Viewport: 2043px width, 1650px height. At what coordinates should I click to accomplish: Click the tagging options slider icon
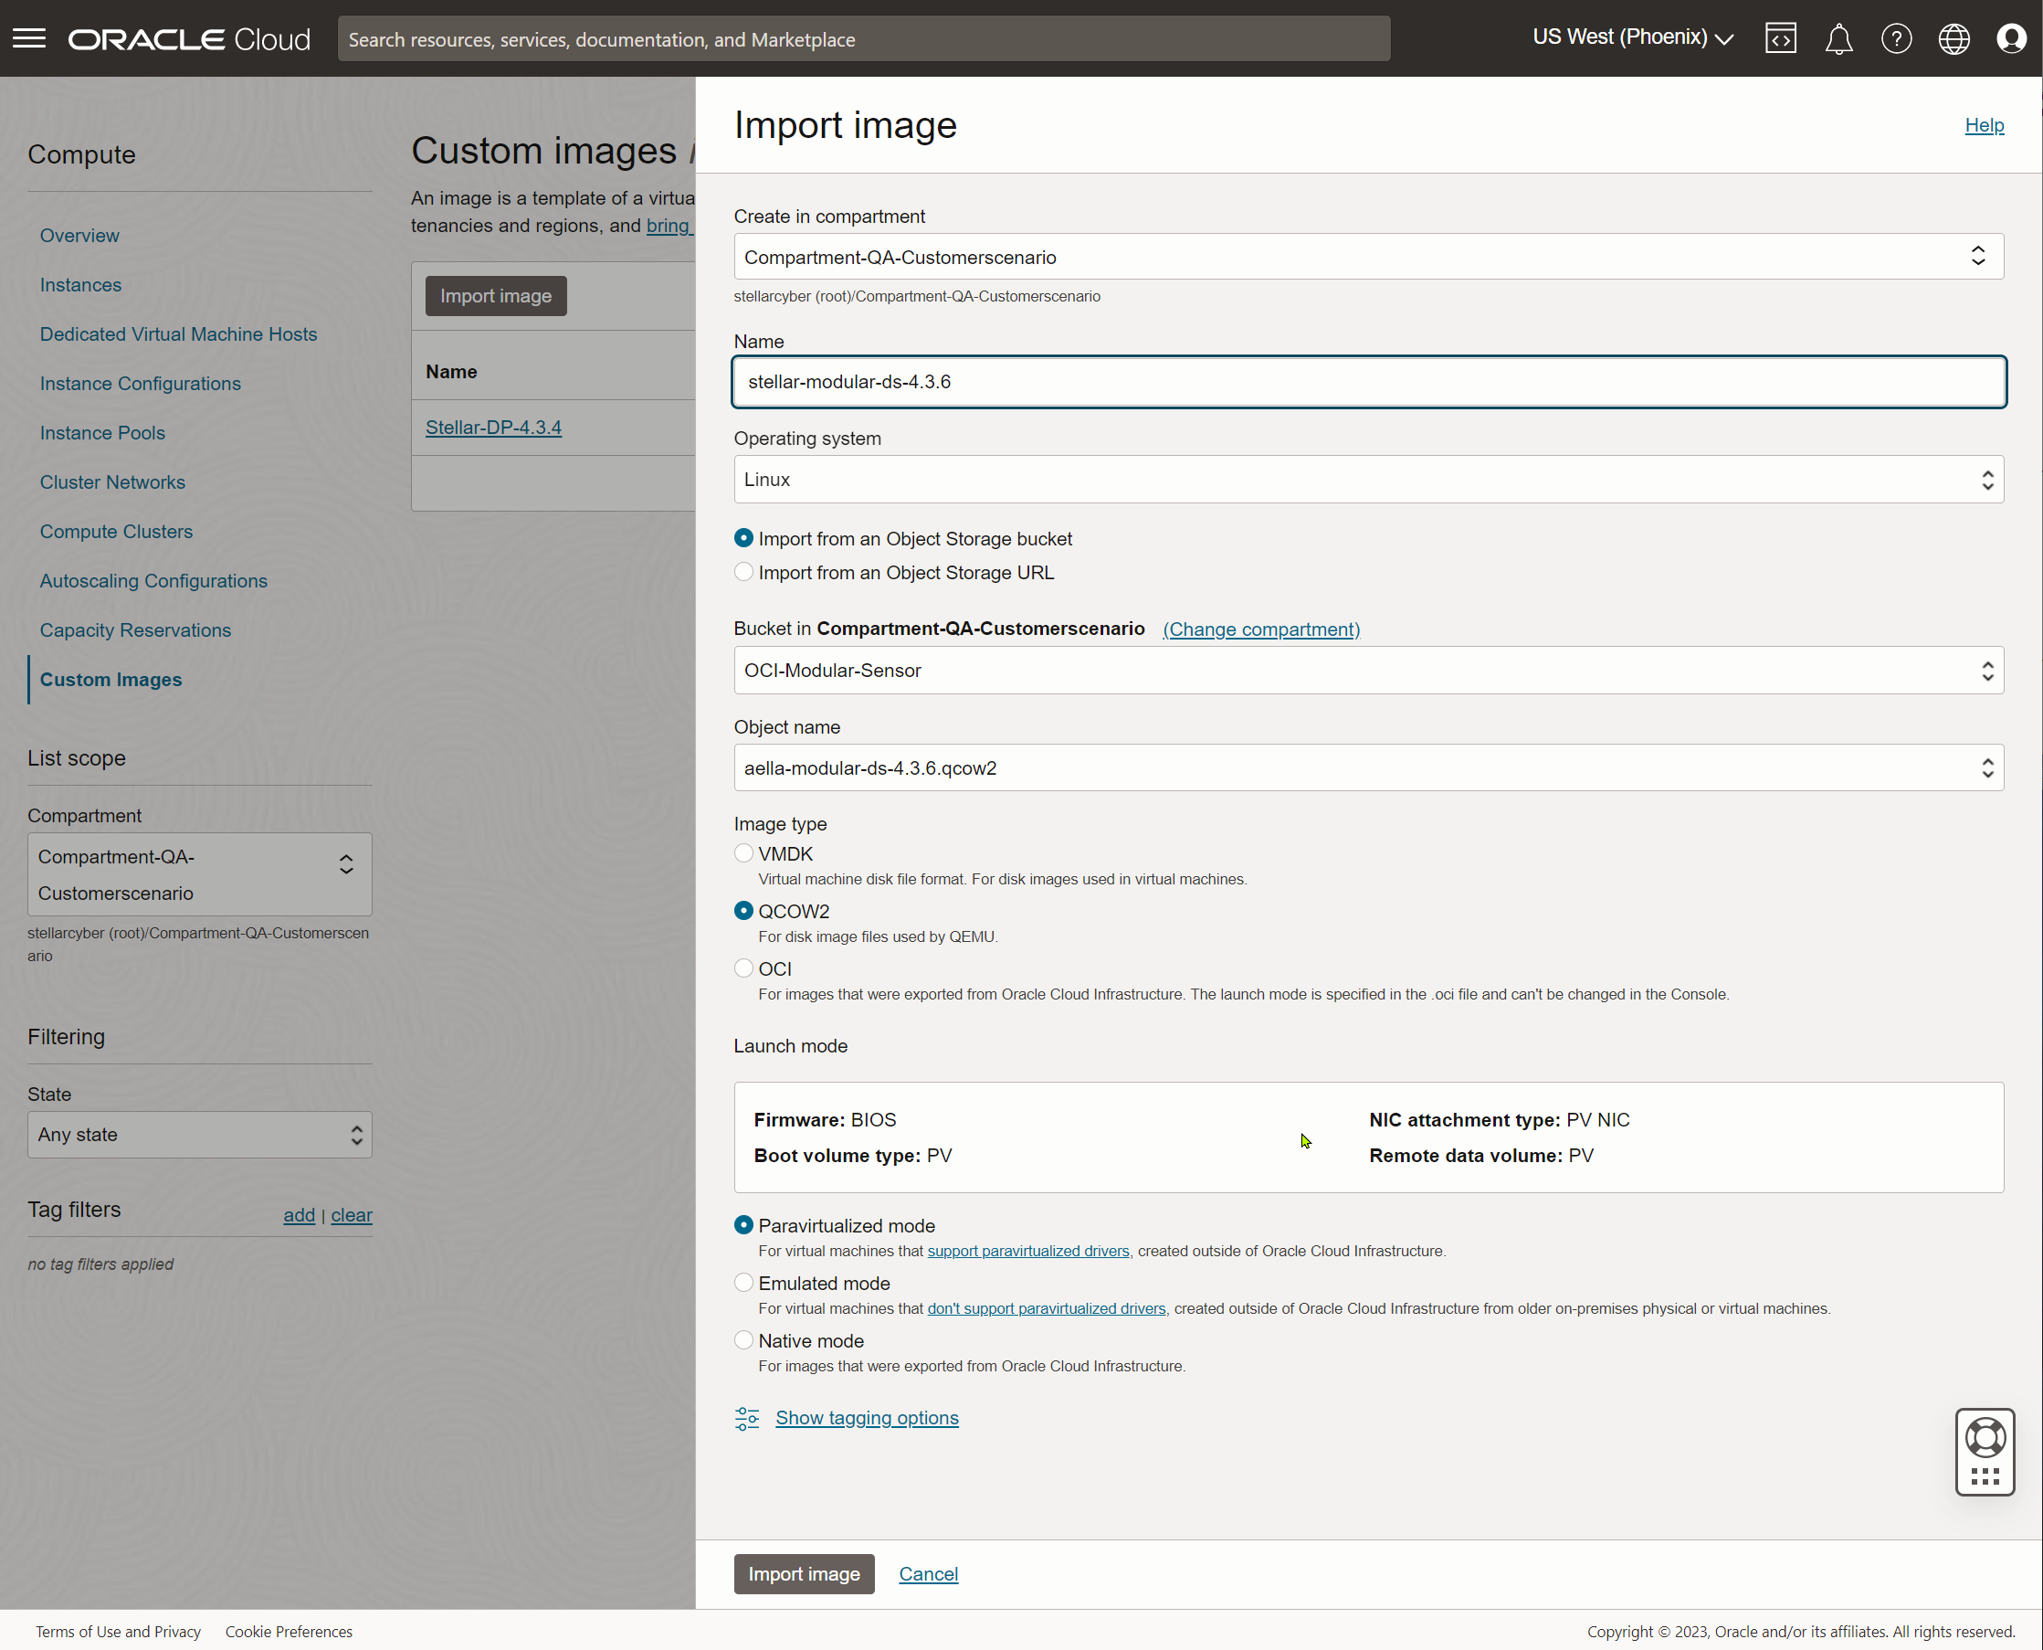point(747,1418)
